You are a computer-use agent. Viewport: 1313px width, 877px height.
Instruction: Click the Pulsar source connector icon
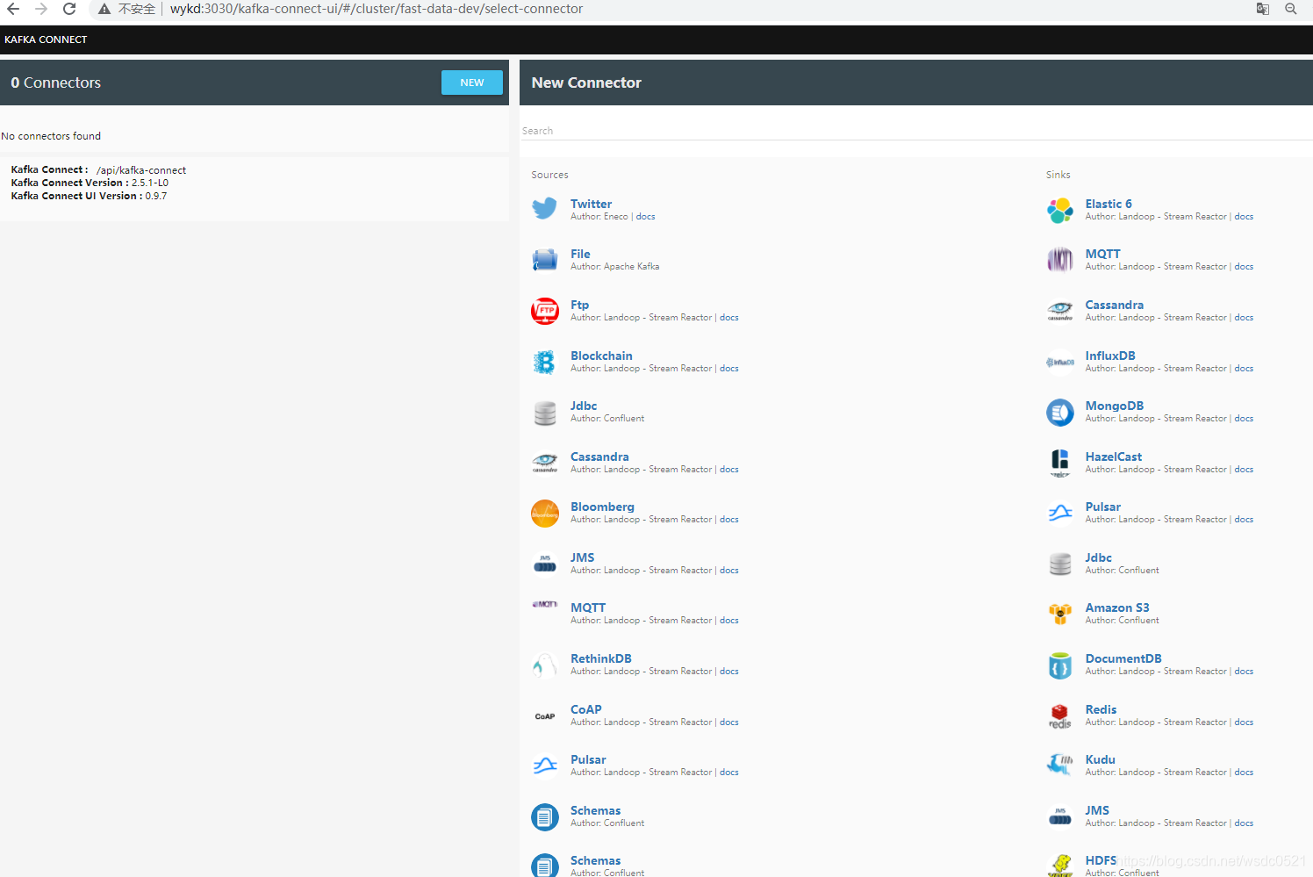pos(545,766)
